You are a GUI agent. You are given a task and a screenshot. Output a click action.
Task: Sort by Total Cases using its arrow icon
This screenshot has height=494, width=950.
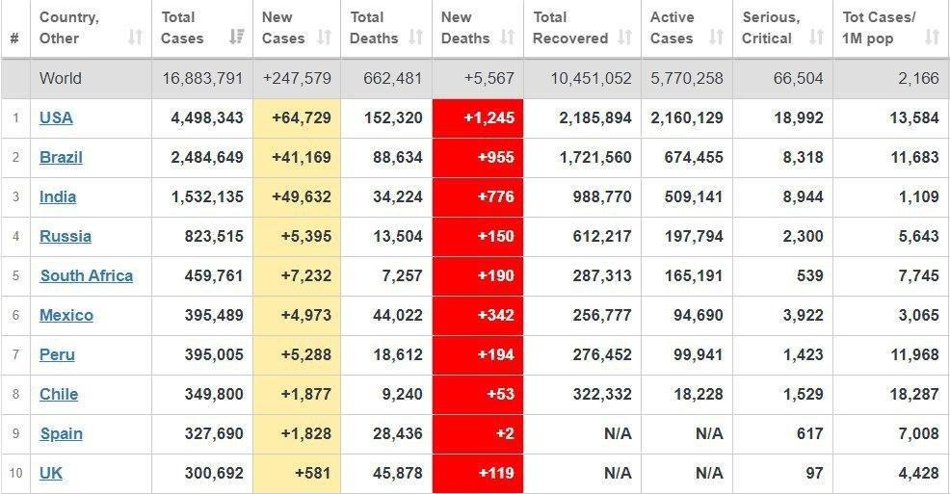tap(235, 39)
